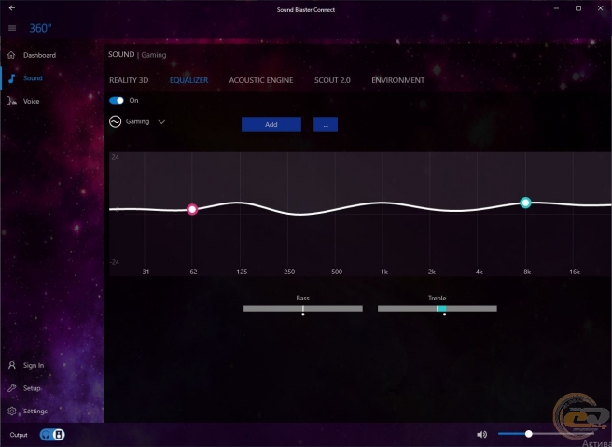Click the Settings gear icon
The image size is (612, 447).
click(x=12, y=412)
